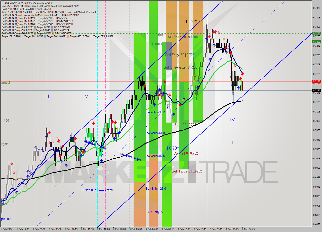Click the '3 Feb 00:00' time axis label
Screen dimensions: 322x232
(136, 229)
